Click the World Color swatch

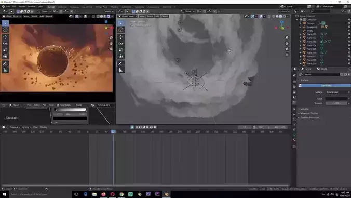click(336, 99)
